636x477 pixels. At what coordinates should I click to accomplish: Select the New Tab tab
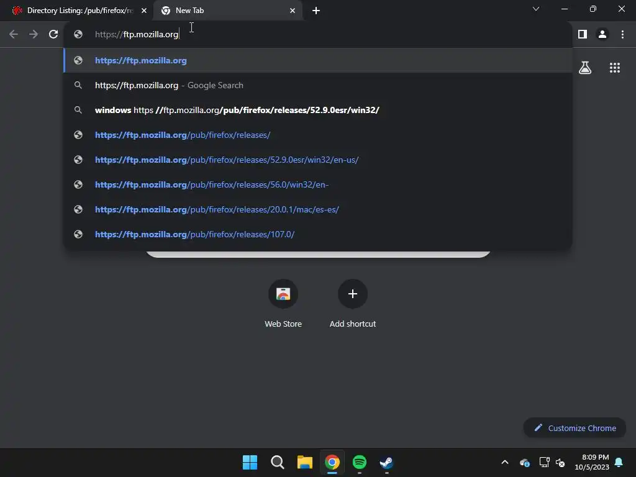pyautogui.click(x=227, y=11)
